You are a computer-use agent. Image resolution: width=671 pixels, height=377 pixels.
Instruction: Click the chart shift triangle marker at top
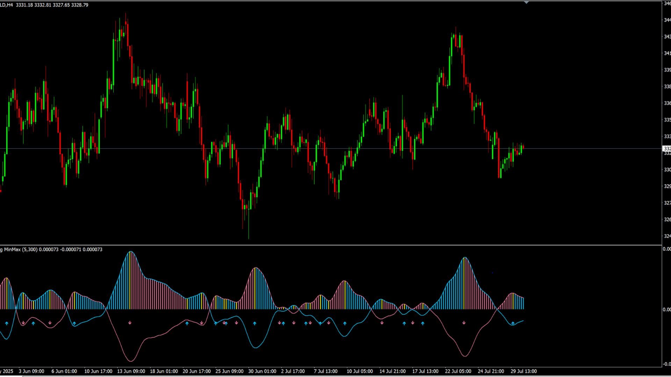pyautogui.click(x=526, y=2)
